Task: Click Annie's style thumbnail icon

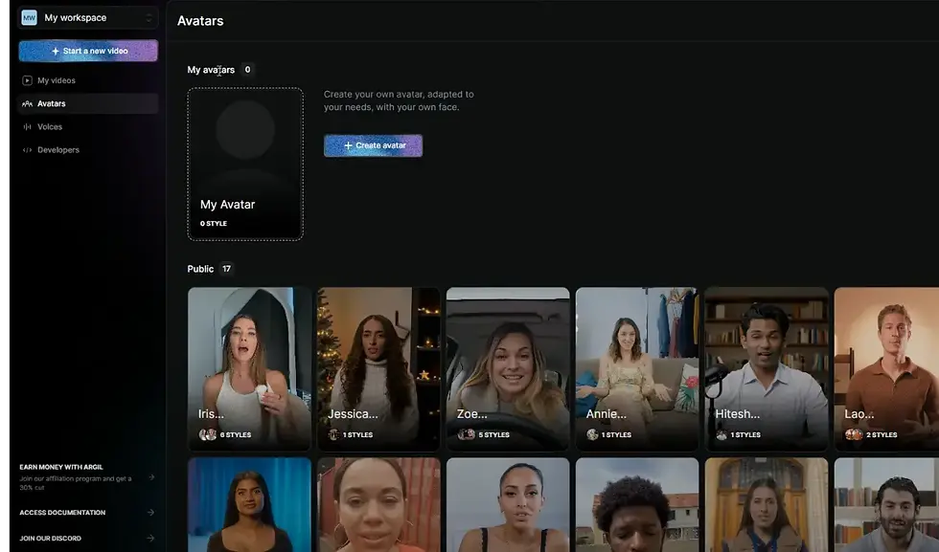Action: (x=592, y=434)
